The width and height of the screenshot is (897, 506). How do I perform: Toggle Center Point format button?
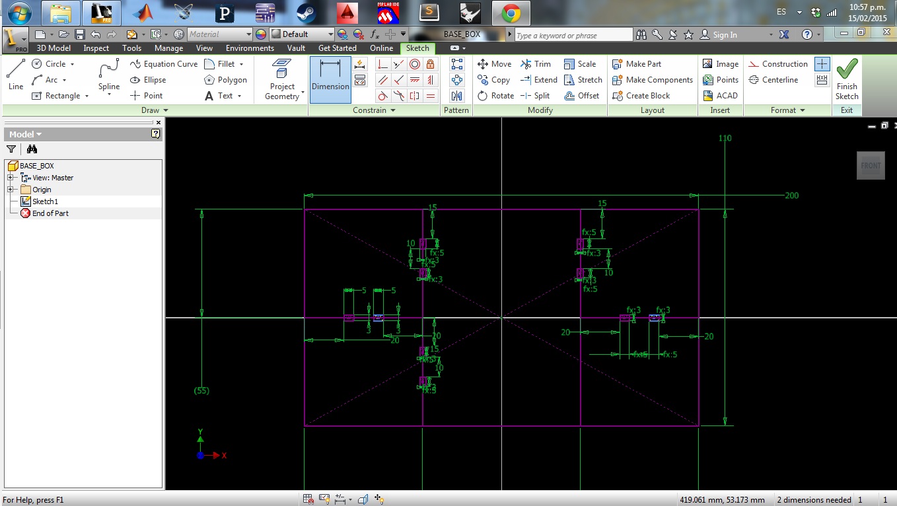coord(822,64)
